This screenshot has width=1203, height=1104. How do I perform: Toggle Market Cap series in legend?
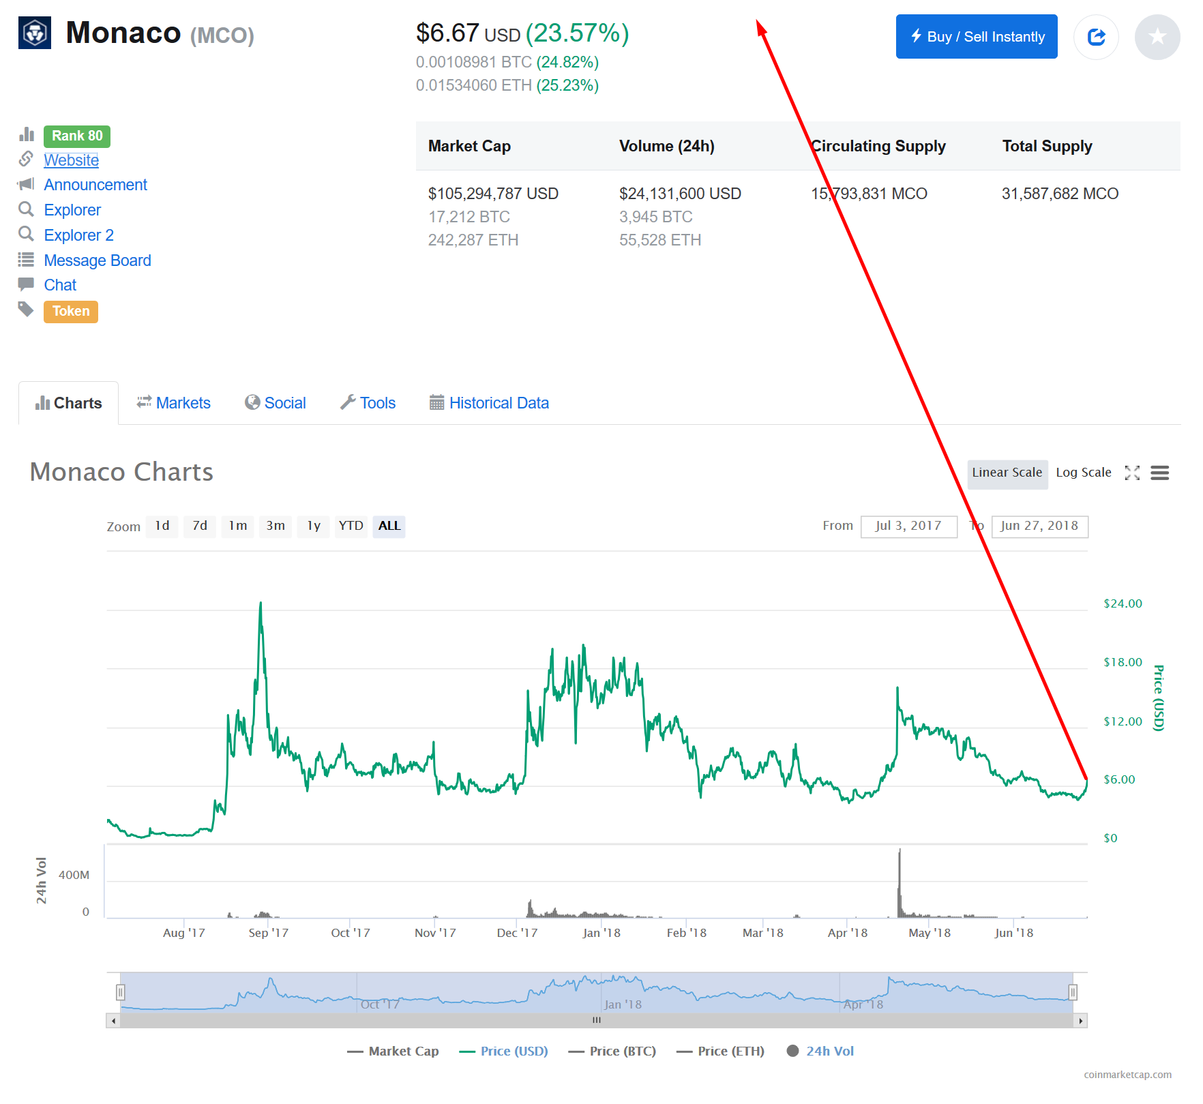(393, 1051)
